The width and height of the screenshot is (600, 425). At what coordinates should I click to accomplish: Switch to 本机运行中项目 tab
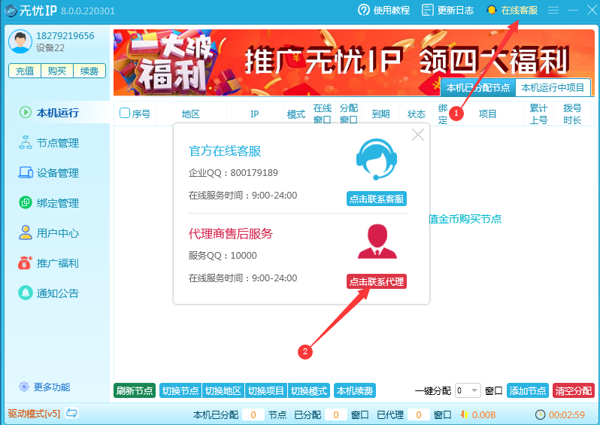553,88
